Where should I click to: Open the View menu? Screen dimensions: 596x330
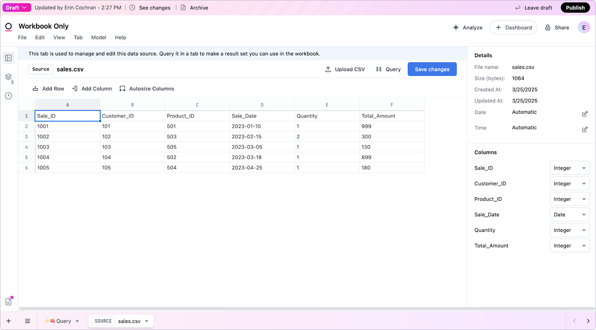coord(59,38)
